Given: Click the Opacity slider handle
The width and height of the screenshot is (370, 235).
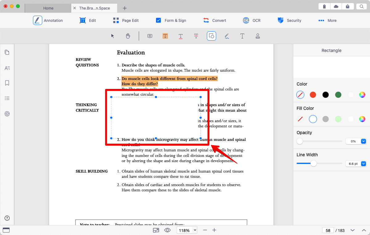Looking at the screenshot, I should [300, 141].
